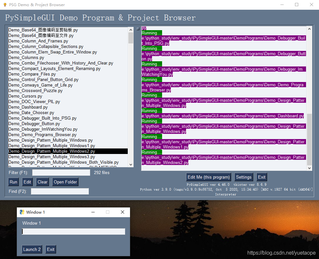Select Demo_Compact_Layouts_Element_Renaming.py
The height and width of the screenshot is (259, 319).
68,69
